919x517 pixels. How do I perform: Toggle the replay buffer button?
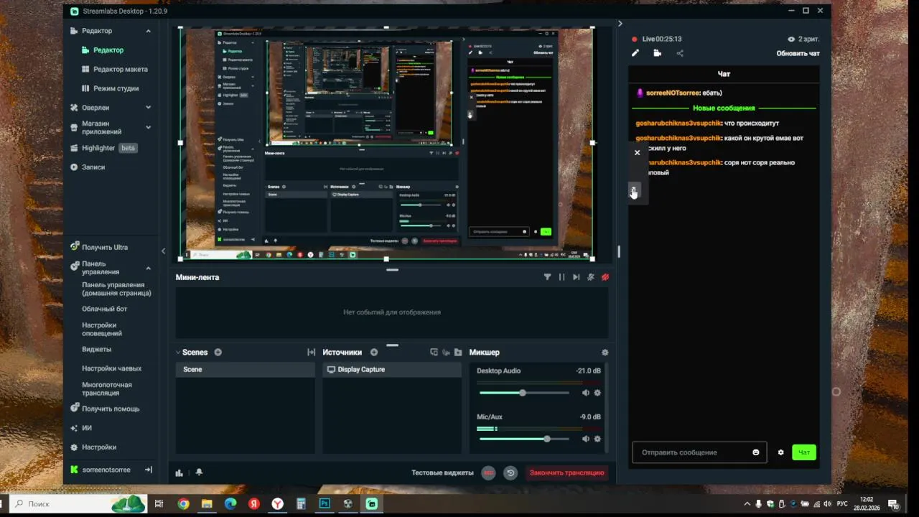pyautogui.click(x=510, y=472)
